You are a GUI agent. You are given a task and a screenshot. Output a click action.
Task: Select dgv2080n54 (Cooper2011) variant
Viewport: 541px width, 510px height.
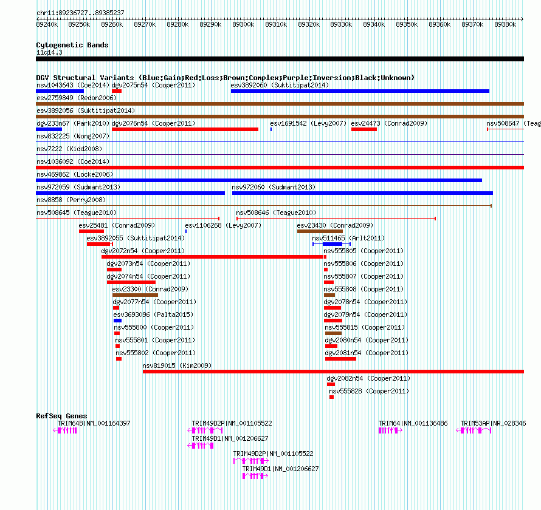(331, 346)
